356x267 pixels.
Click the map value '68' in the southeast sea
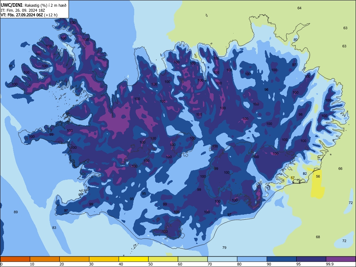click(x=318, y=237)
